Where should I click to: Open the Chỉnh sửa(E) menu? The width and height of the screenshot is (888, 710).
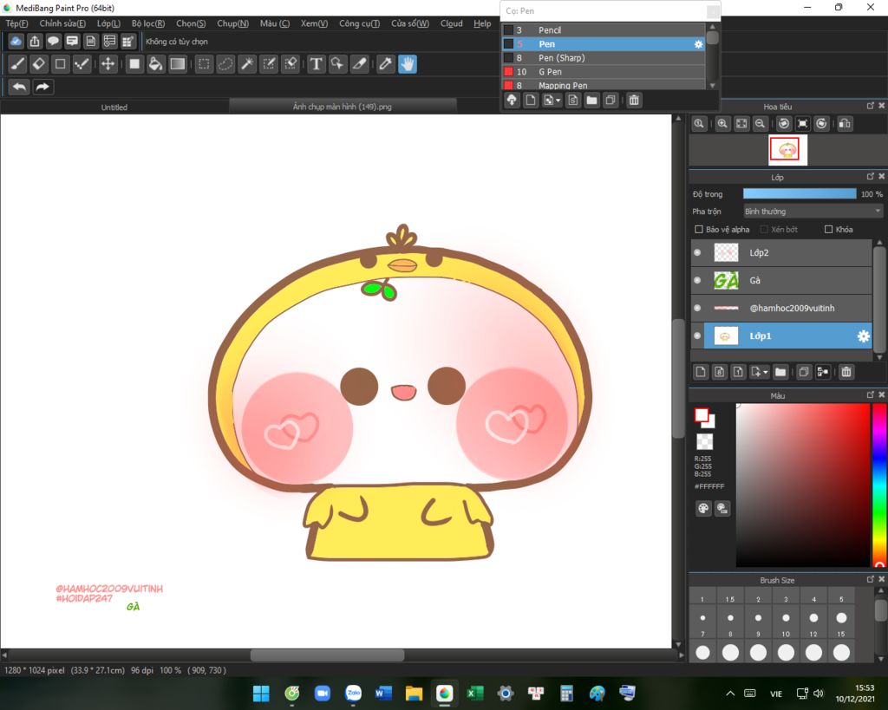tap(62, 23)
